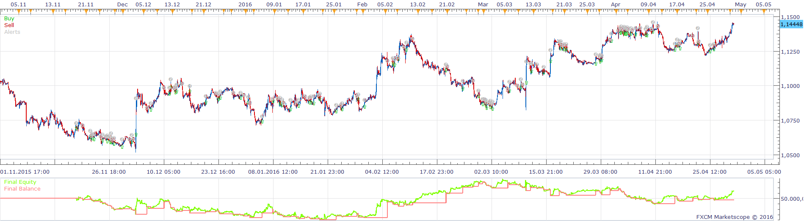Click the 05.05 top date label
This screenshot has height=221, width=804.
(x=763, y=5)
